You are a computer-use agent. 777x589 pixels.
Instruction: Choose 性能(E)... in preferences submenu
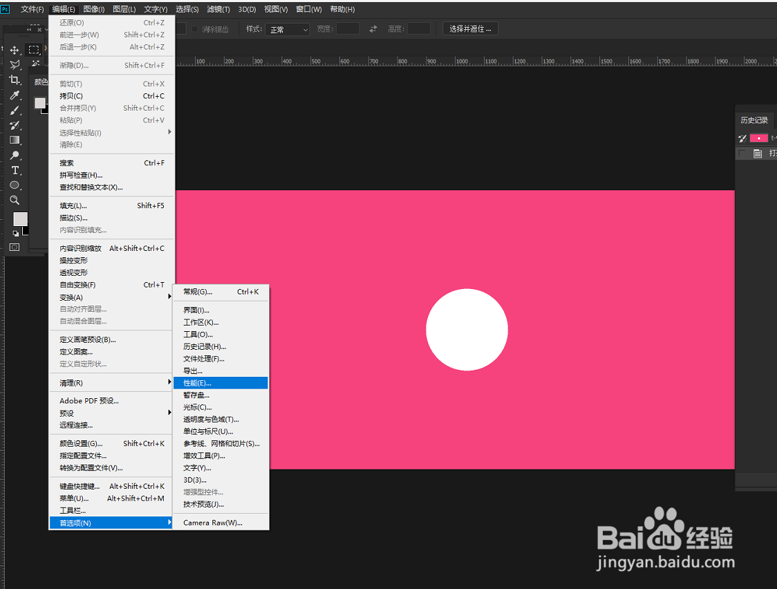click(x=221, y=383)
